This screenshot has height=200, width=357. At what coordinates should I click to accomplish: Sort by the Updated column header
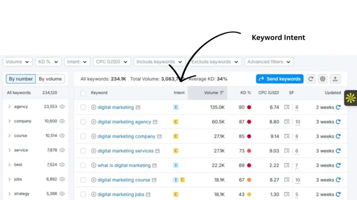333,93
